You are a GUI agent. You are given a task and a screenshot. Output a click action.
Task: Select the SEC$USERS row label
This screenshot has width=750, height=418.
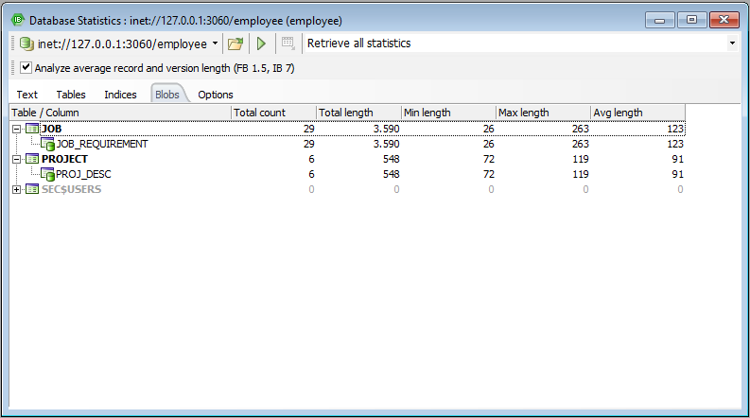[x=71, y=189]
